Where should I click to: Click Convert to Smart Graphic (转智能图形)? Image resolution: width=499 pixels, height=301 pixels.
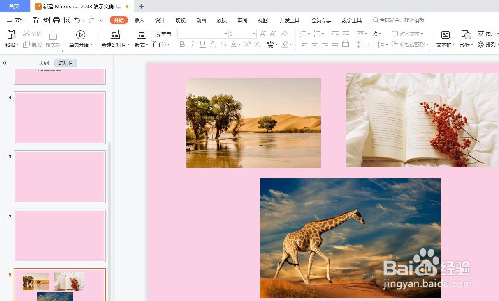pos(410,44)
